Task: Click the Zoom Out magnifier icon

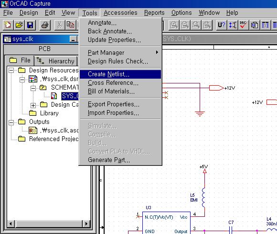Action: pyautogui.click(x=185, y=25)
